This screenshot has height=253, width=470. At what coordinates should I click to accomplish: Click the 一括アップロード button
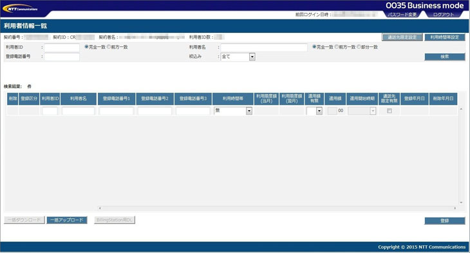coord(67,220)
